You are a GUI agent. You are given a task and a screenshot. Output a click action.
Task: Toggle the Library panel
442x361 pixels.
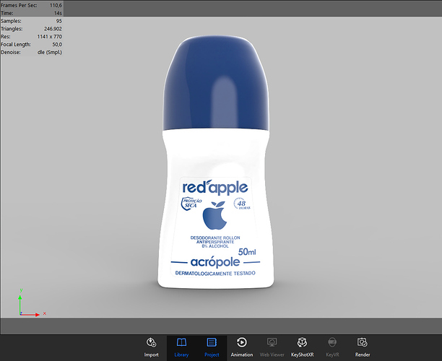pyautogui.click(x=181, y=347)
